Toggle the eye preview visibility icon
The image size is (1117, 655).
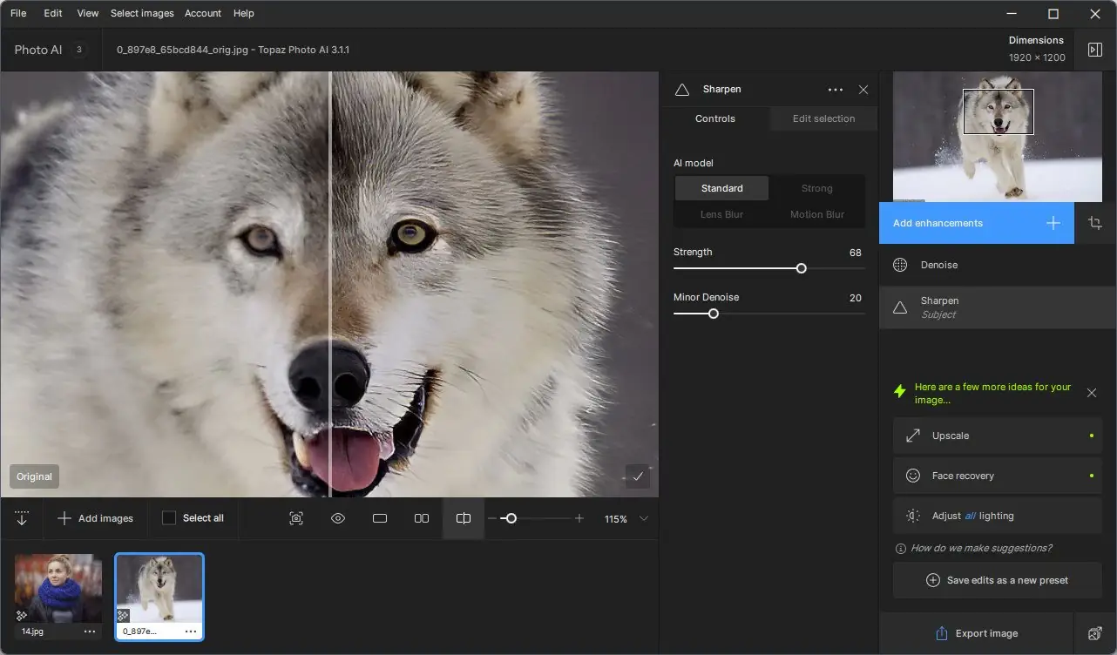point(338,518)
